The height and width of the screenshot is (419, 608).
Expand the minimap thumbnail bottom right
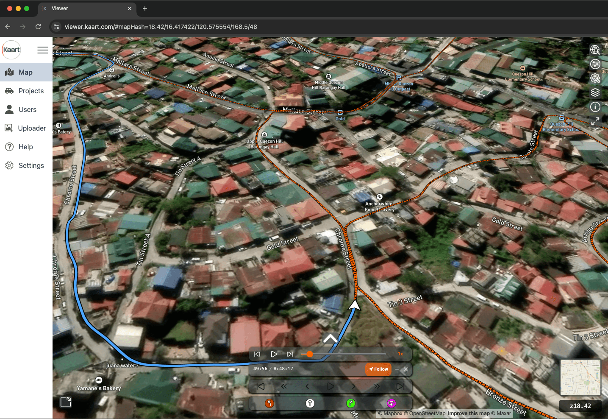click(x=580, y=377)
